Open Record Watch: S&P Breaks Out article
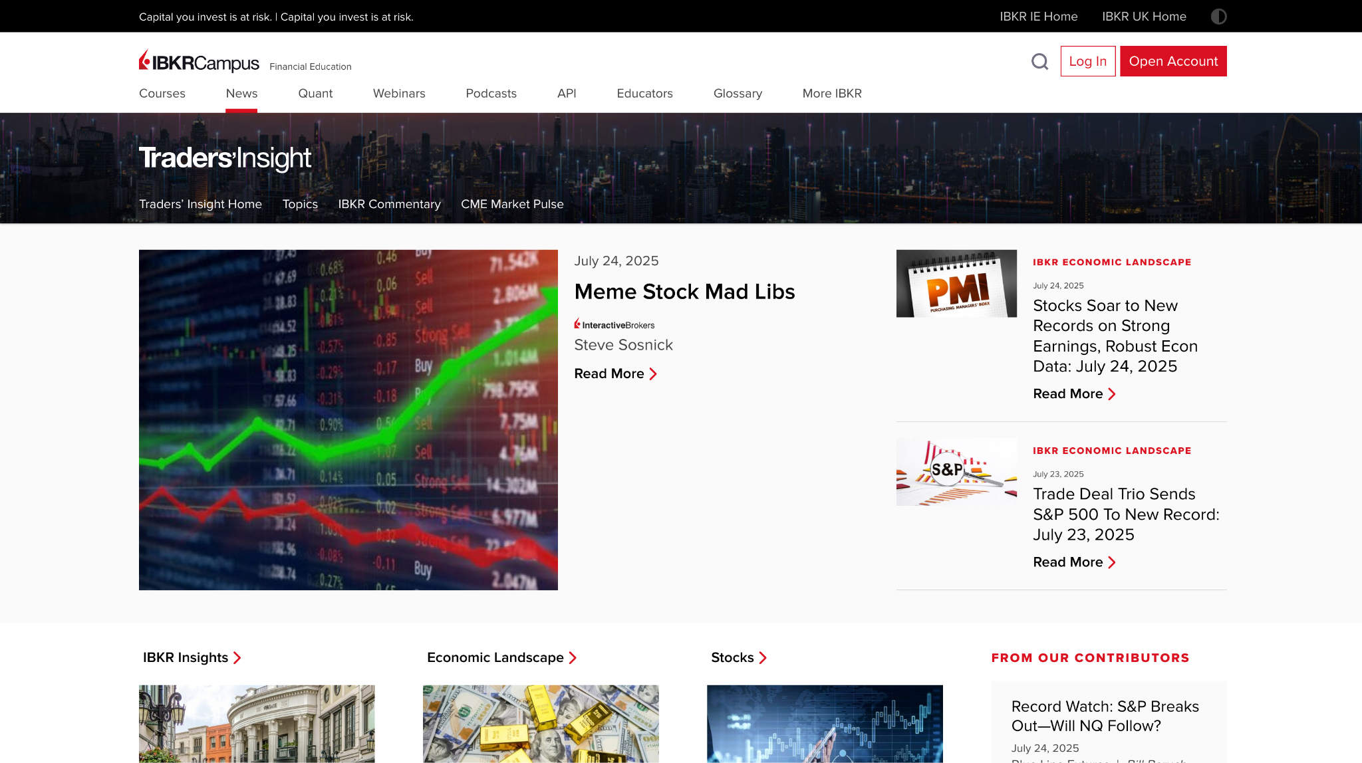 pos(1105,716)
